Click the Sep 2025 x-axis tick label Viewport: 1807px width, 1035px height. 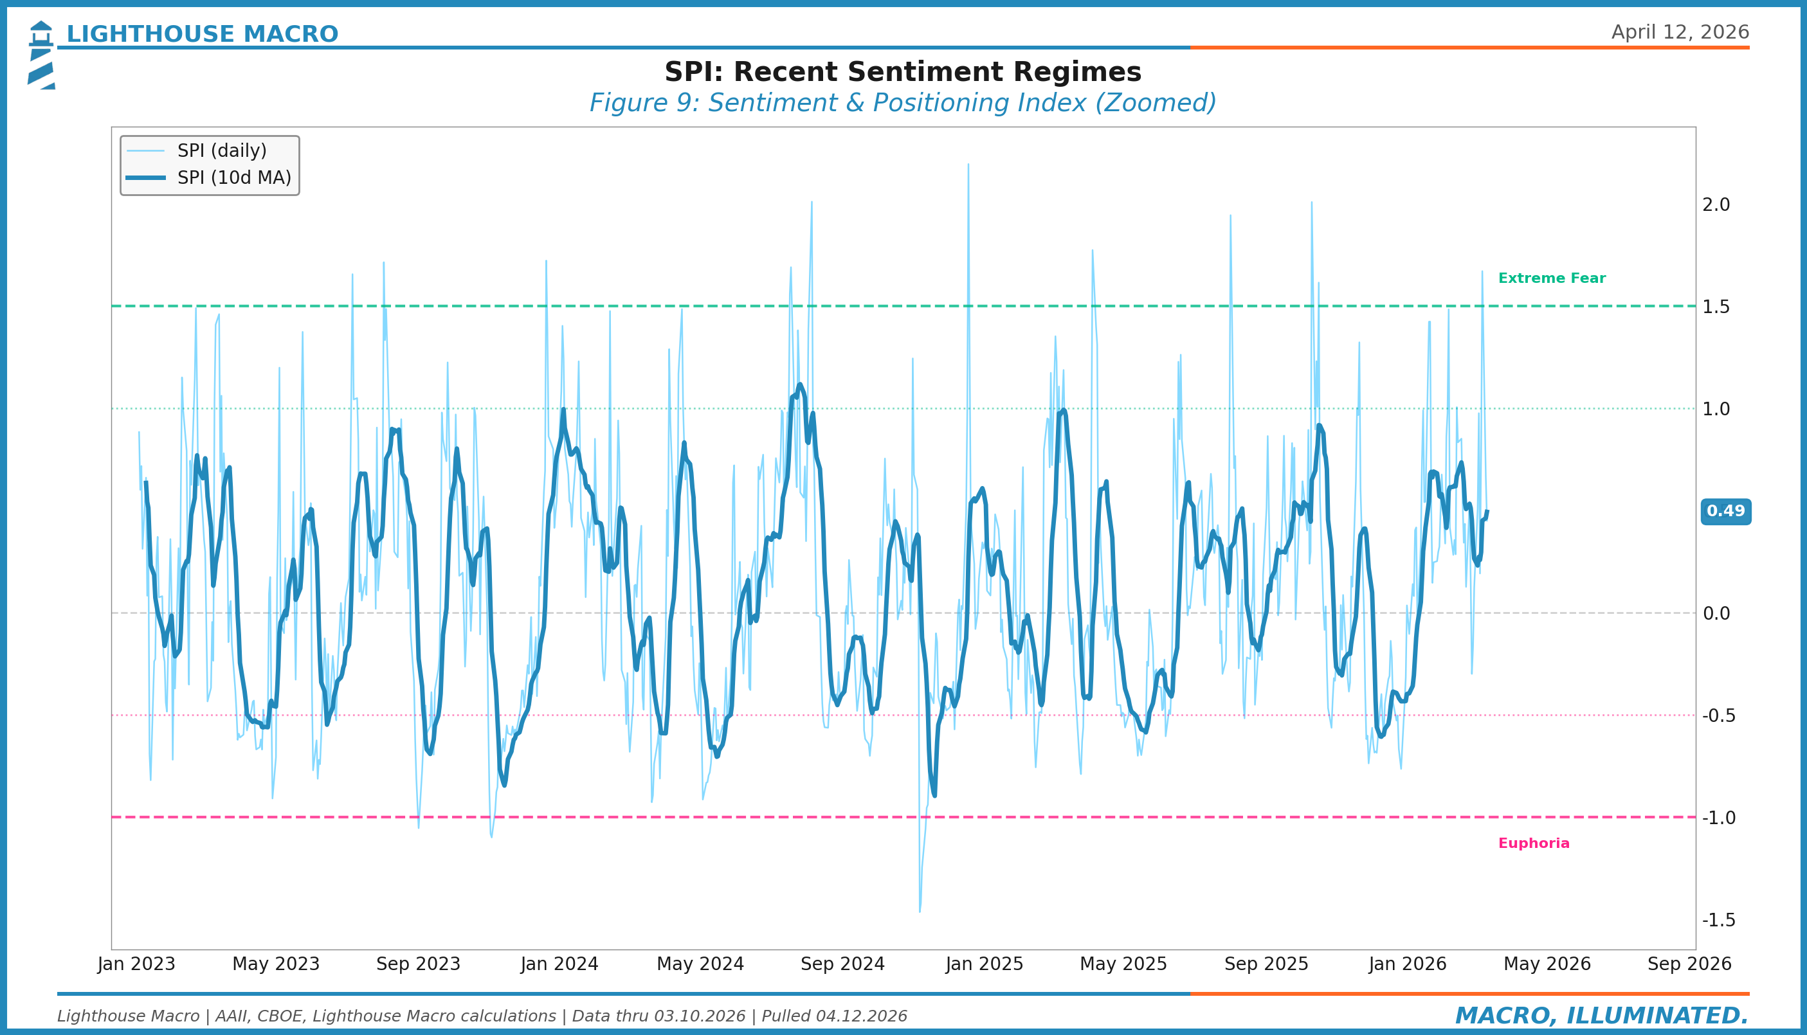tap(1266, 965)
